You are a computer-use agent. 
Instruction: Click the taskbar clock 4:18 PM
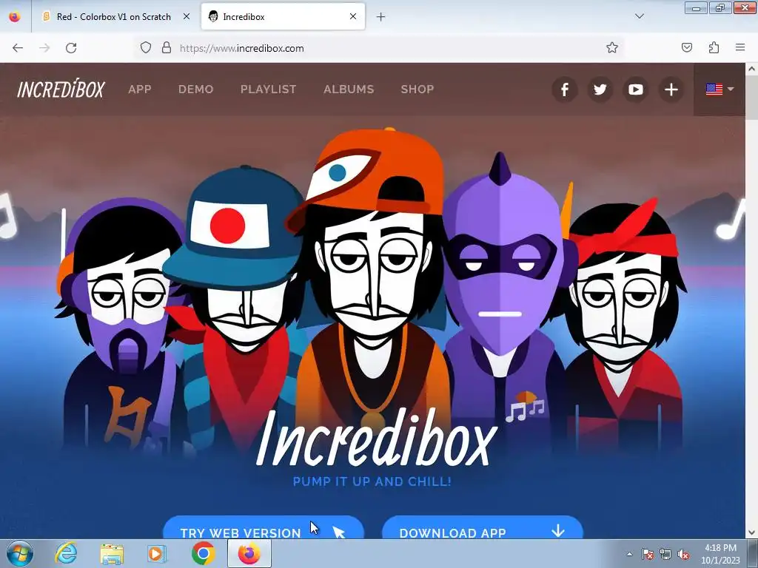pyautogui.click(x=720, y=554)
